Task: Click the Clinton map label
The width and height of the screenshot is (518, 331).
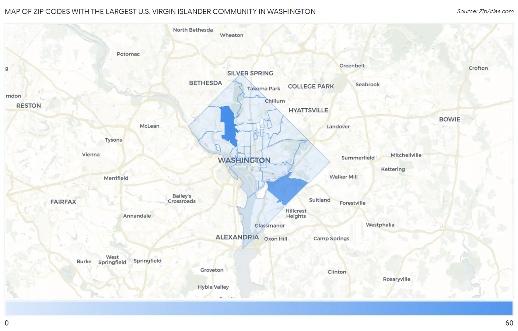Action: [x=337, y=272]
